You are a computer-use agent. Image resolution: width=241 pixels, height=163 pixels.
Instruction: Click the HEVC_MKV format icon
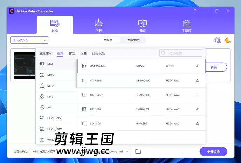coord(42,129)
